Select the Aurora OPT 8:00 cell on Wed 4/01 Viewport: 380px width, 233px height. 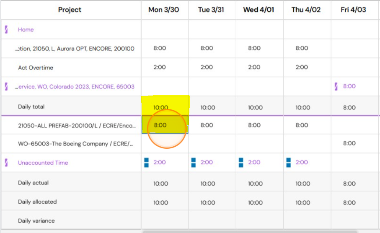pyautogui.click(x=260, y=48)
